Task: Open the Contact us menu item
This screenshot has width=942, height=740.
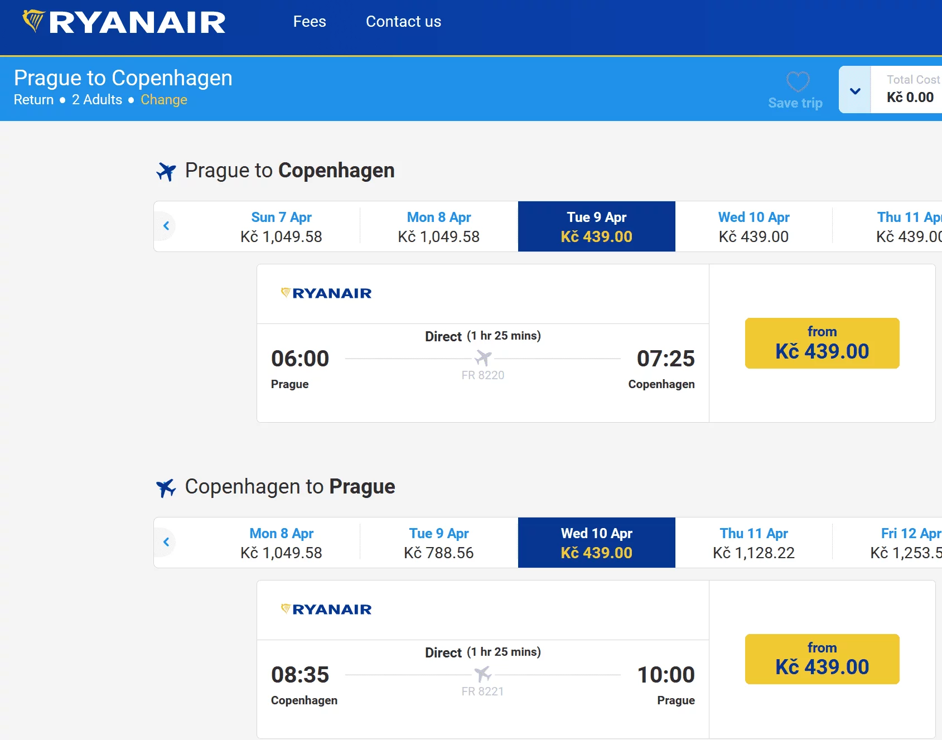Action: point(403,22)
